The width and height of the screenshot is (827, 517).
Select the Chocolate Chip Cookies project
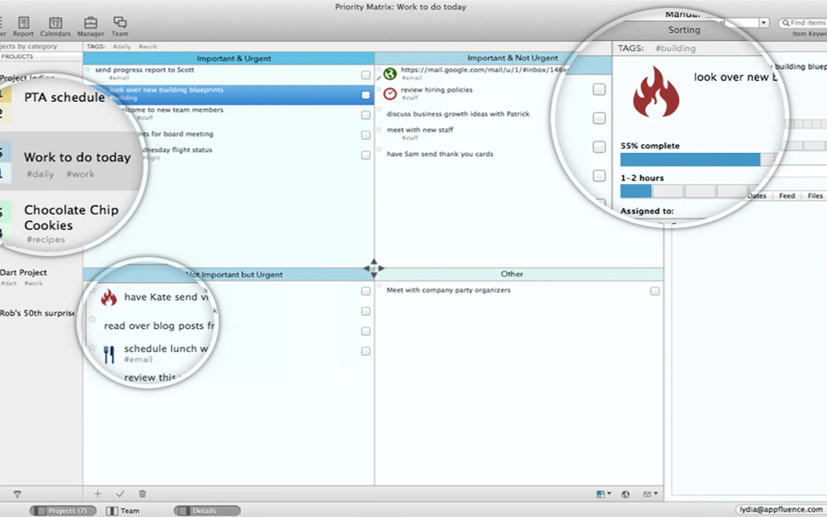click(x=71, y=218)
